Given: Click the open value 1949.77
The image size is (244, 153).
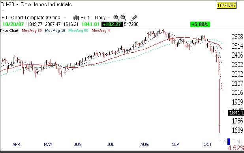Looking at the screenshot, I should pyautogui.click(x=34, y=24).
